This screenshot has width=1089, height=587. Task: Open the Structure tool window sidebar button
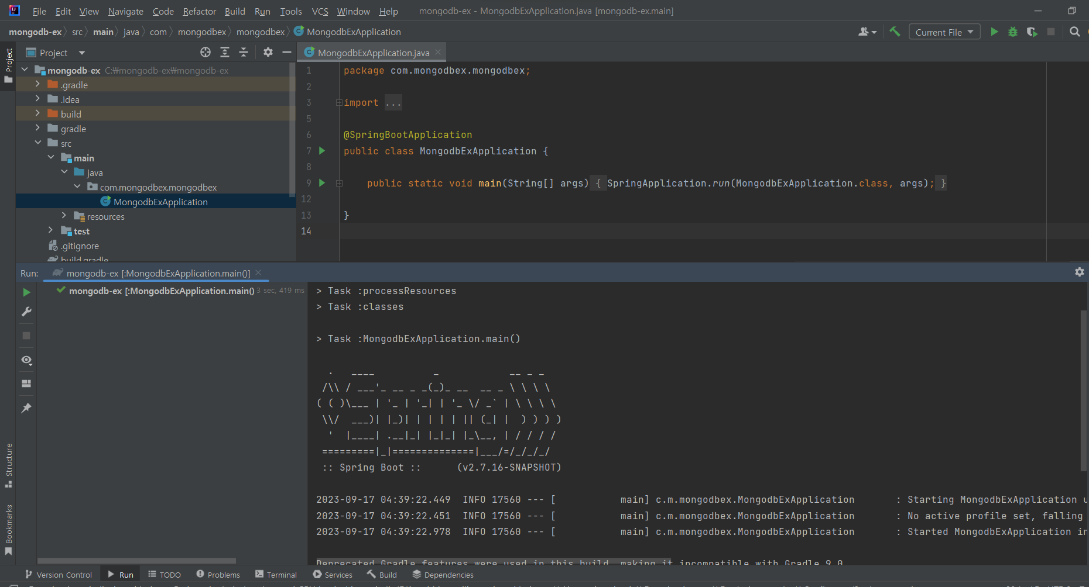[x=8, y=465]
